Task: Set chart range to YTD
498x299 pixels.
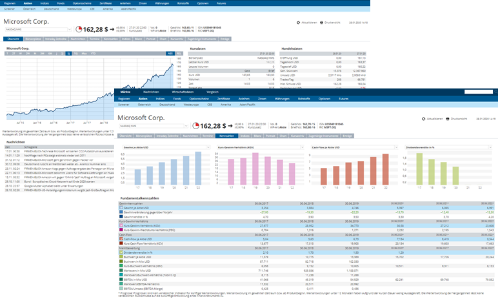Action: click(93, 54)
